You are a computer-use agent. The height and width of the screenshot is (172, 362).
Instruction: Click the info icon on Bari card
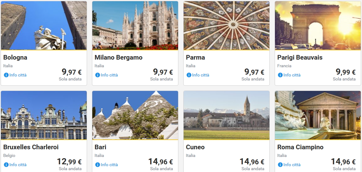tap(97, 165)
